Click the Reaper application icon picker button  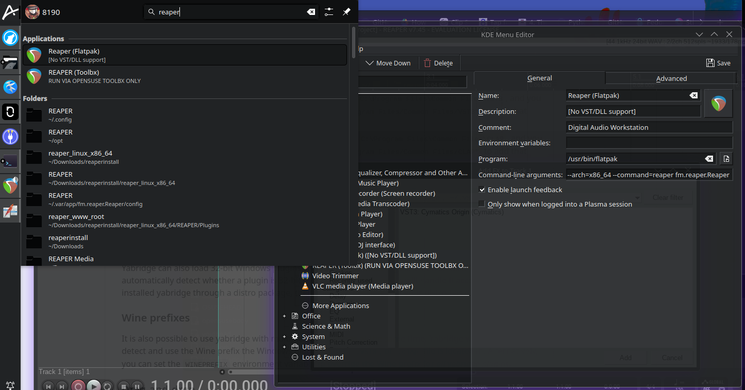click(x=718, y=104)
